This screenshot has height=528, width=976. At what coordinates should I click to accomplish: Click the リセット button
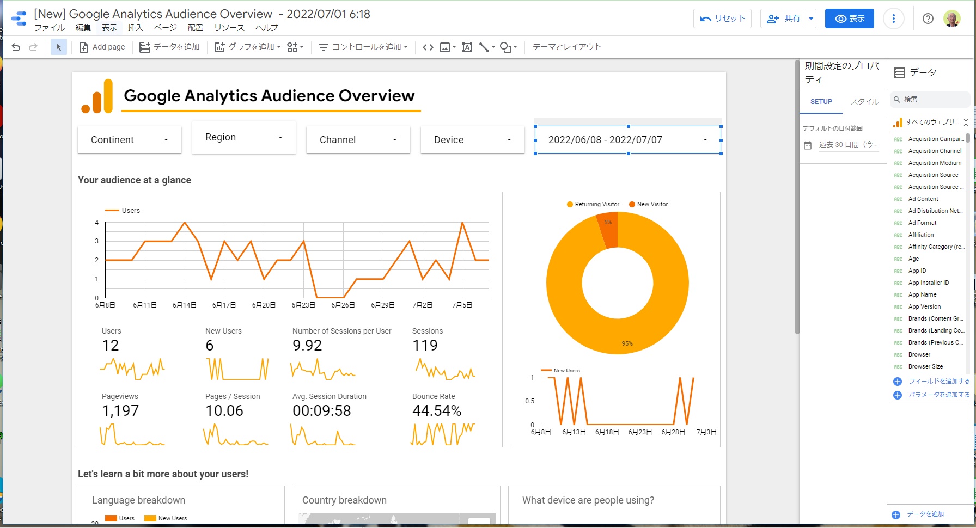[x=722, y=18]
